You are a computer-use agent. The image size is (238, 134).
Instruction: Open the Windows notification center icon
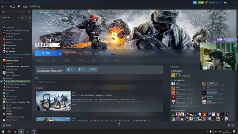(x=234, y=132)
